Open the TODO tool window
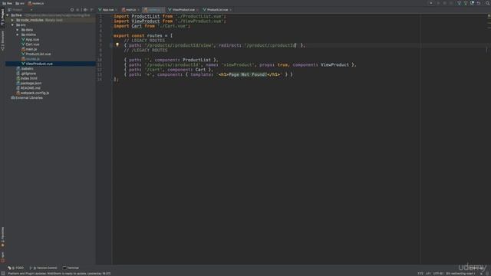Screen dimensions: 491x276 coord(15,268)
